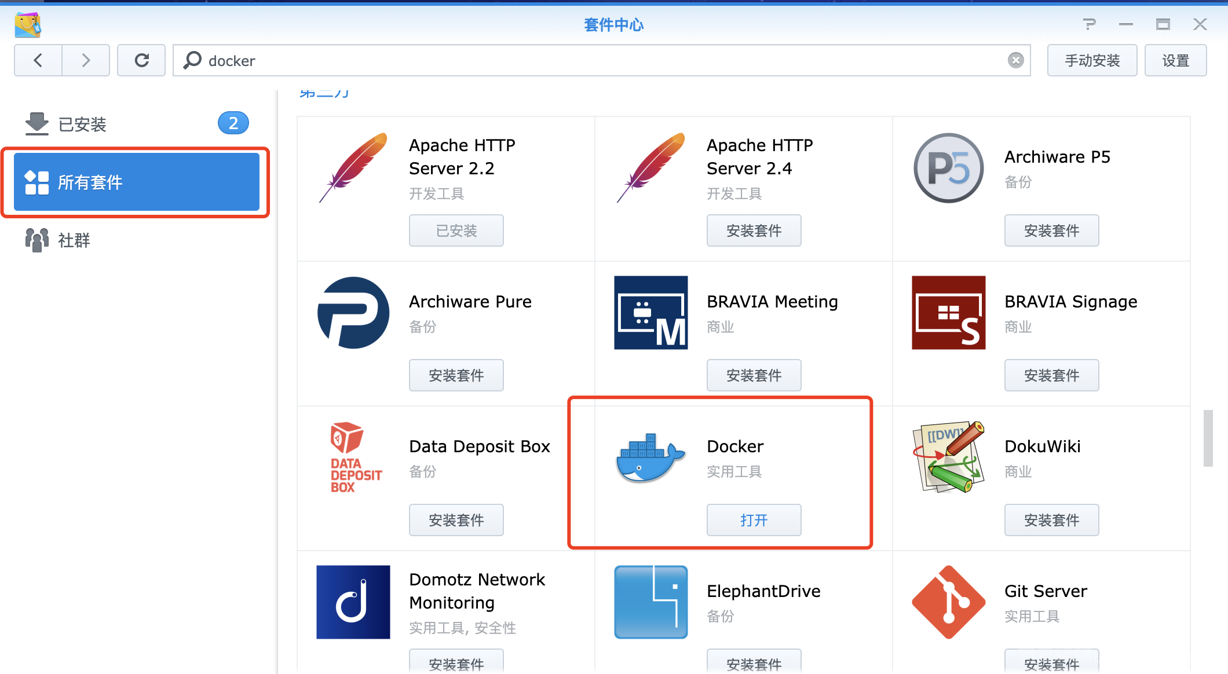The width and height of the screenshot is (1228, 674).
Task: Open the Docker package title
Action: coord(735,446)
